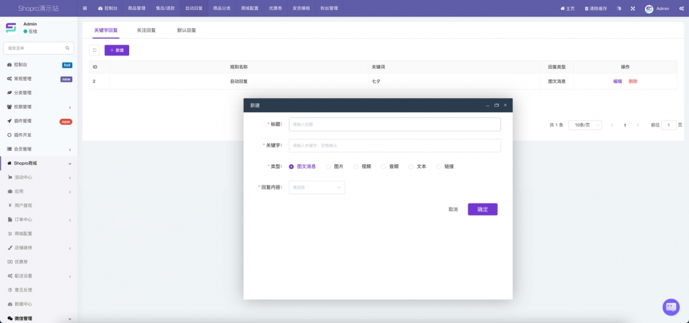Viewport: 689px width, 323px height.
Task: Open the 商城配置 top tab
Action: (250, 8)
